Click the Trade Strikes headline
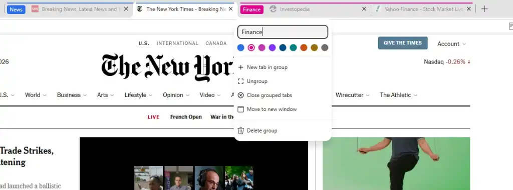 pos(27,156)
